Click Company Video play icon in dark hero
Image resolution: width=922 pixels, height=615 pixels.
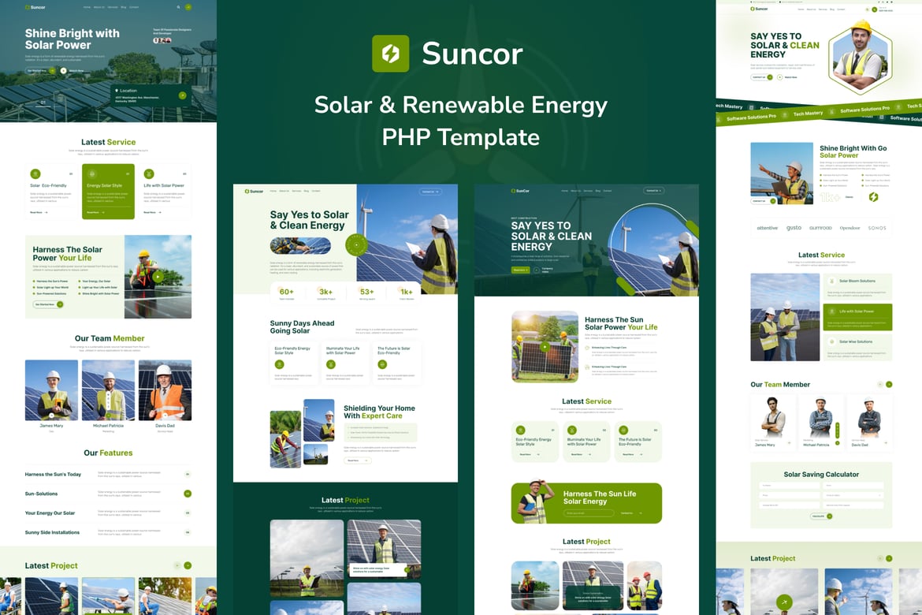point(537,270)
